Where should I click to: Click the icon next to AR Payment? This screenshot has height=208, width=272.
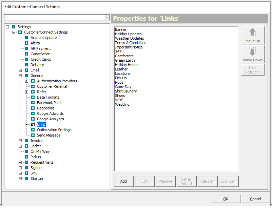26,48
